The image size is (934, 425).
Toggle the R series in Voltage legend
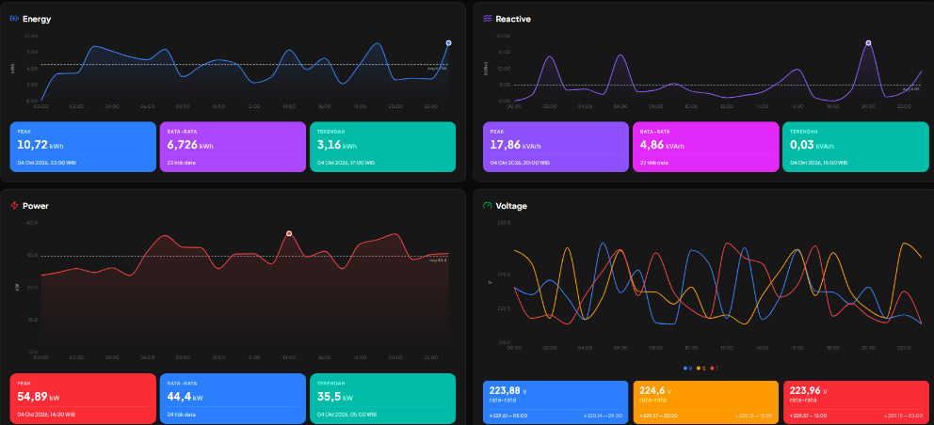(x=687, y=369)
